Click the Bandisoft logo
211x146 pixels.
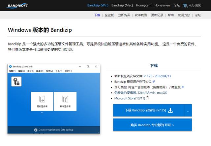[x=17, y=6]
